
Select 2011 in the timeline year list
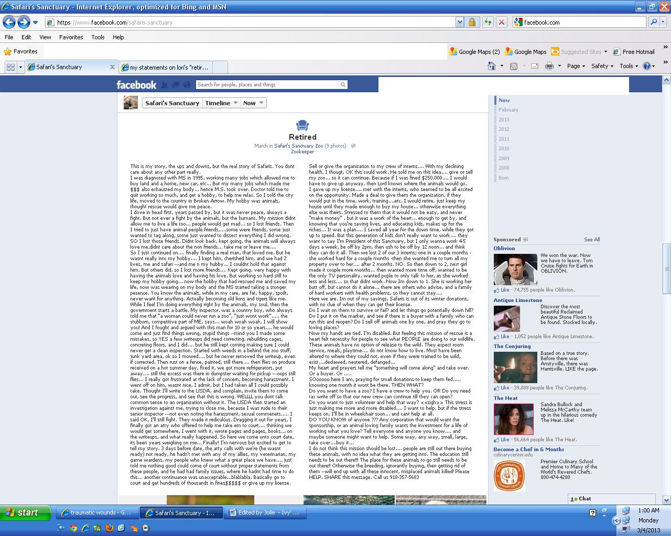pos(504,139)
